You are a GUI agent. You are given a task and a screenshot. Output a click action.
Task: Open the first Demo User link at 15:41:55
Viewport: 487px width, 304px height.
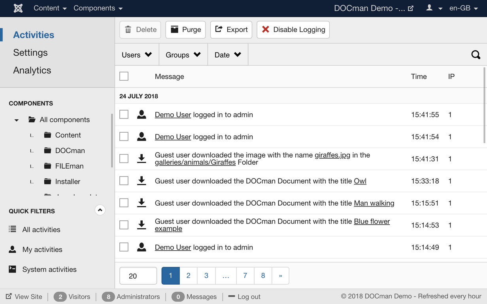173,114
